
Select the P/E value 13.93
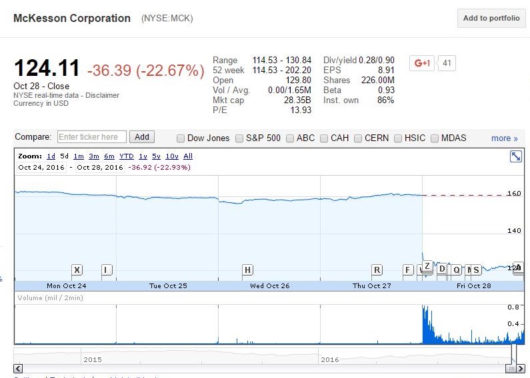(x=301, y=110)
